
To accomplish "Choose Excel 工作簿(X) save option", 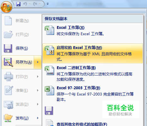I will (x=93, y=33).
